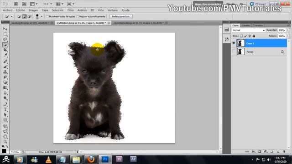
Task: Toggle lock image pixels brush icon
Action: click(x=245, y=36)
